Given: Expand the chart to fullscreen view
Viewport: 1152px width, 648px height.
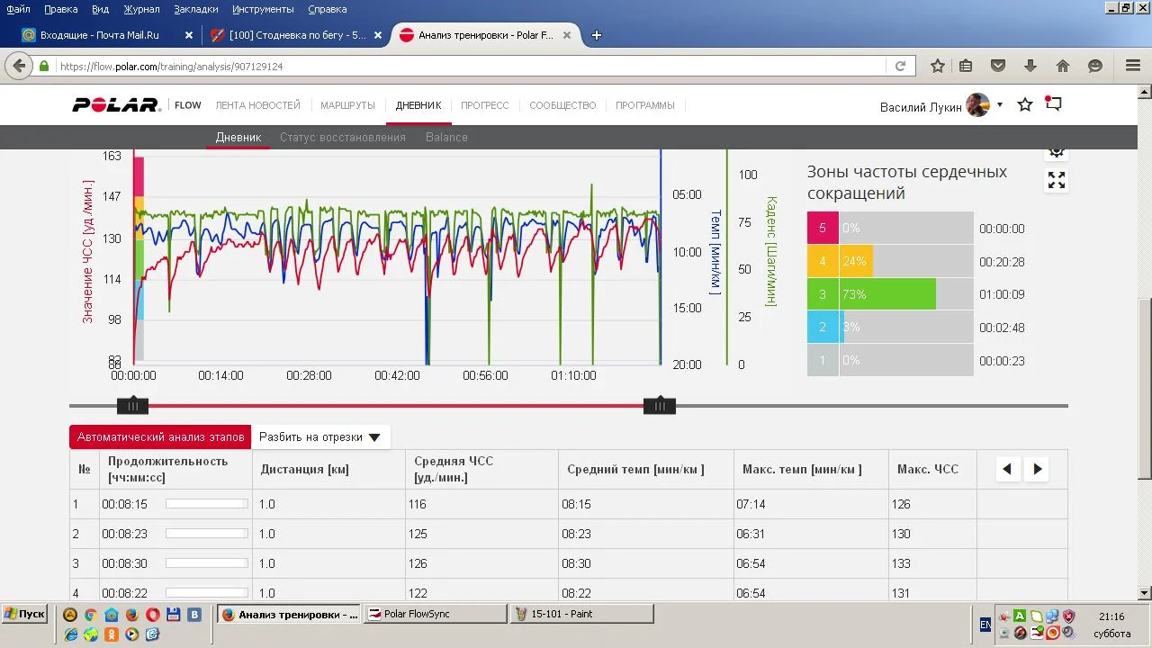Looking at the screenshot, I should coord(1056,181).
